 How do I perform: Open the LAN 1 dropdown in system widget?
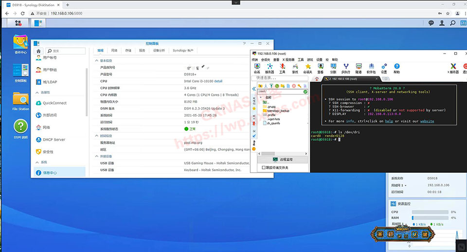tap(399, 185)
